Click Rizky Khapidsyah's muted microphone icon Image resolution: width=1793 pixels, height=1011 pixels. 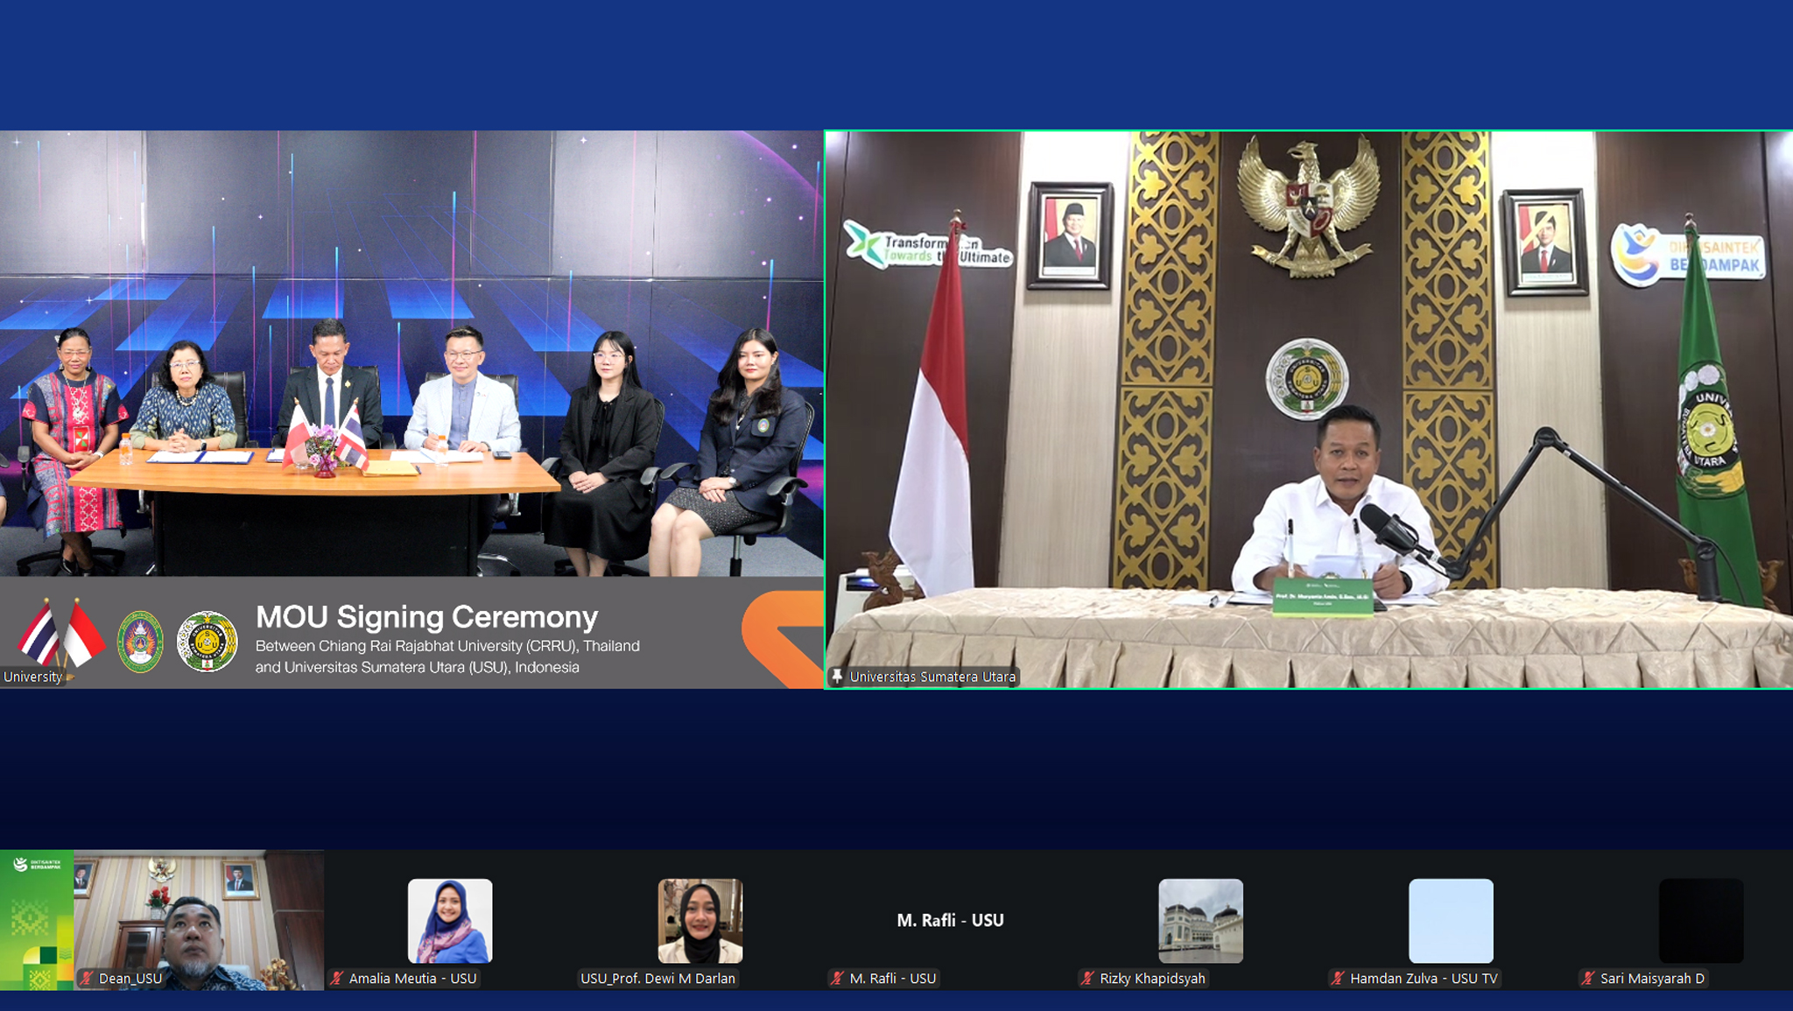click(1088, 979)
